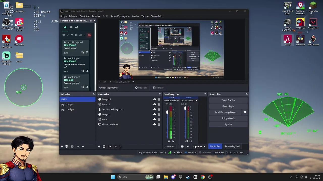
Task: Click the shield safety icon in Streamlabs events
Action: point(64,35)
